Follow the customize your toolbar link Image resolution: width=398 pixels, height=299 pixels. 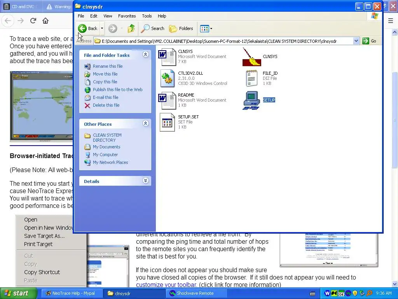click(166, 285)
